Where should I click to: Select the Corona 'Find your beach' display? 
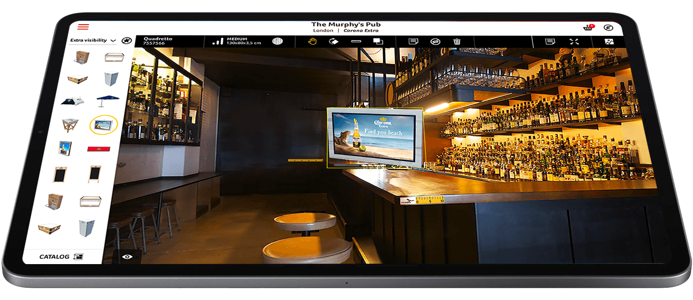(376, 138)
